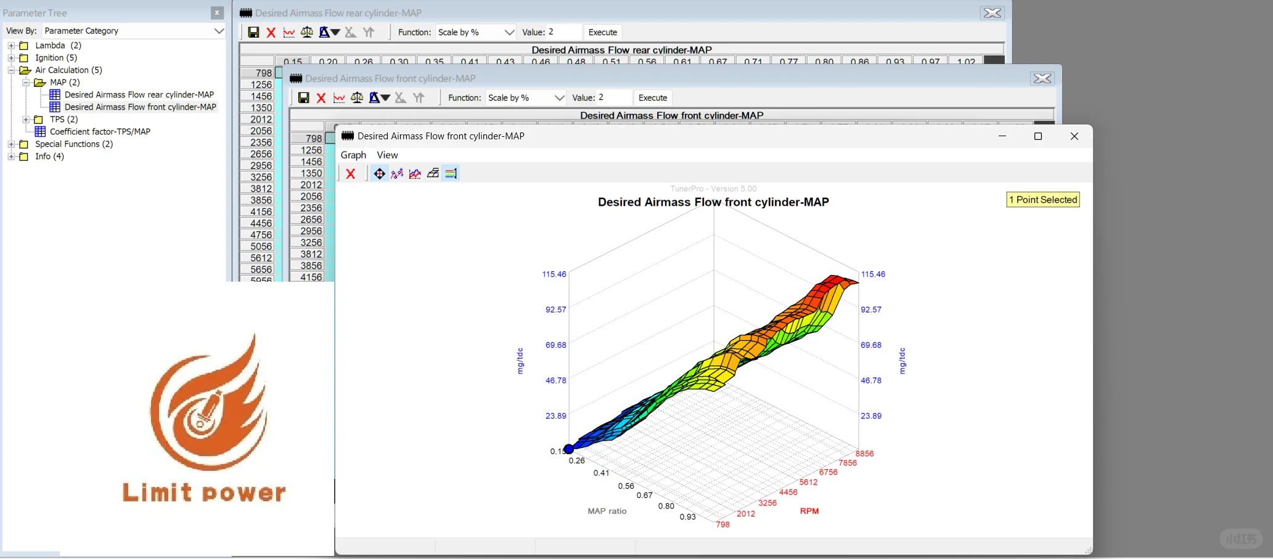Save the rear cylinder-MAP table via floppy icon

click(x=253, y=32)
